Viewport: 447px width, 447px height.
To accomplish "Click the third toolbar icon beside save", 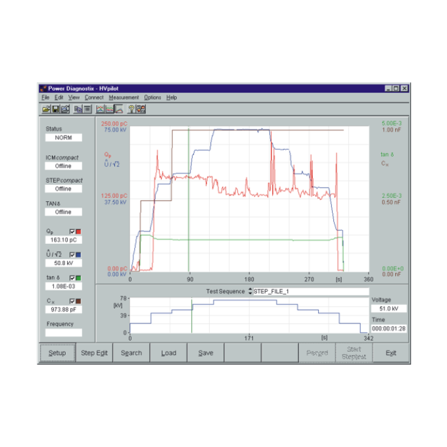I will pyautogui.click(x=64, y=109).
